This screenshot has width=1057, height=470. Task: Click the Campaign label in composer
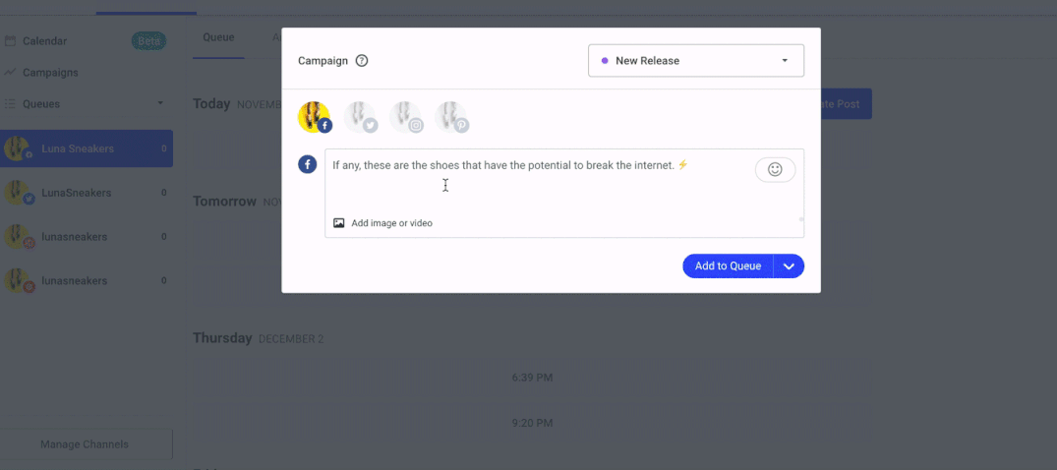(323, 61)
